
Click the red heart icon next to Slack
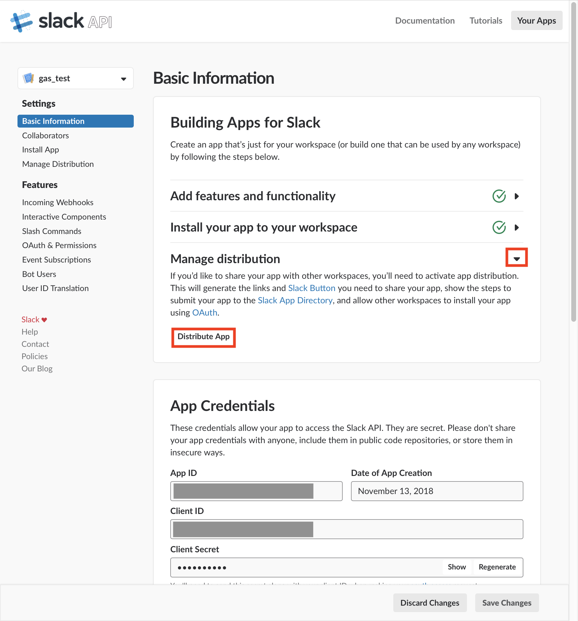point(44,320)
